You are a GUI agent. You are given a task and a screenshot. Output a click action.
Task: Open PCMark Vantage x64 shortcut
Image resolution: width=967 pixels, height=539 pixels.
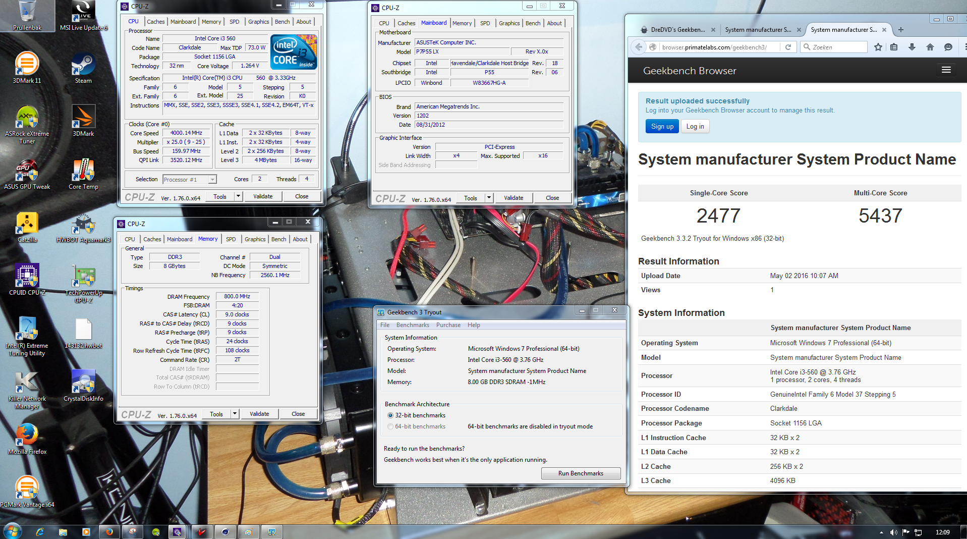27,492
